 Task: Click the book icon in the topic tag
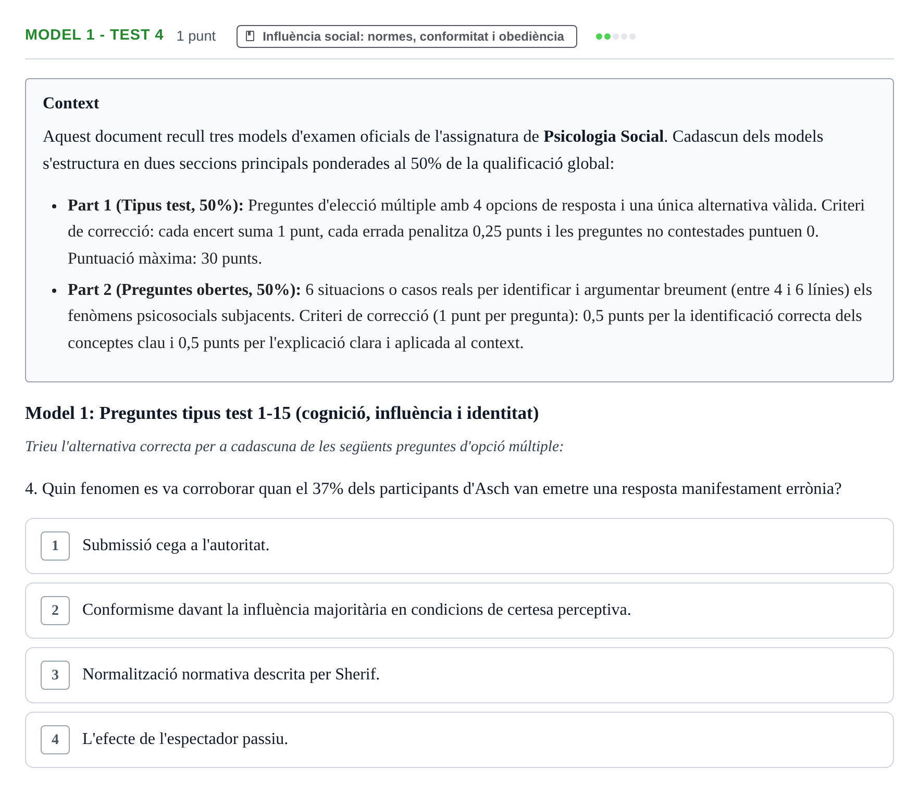click(x=250, y=36)
